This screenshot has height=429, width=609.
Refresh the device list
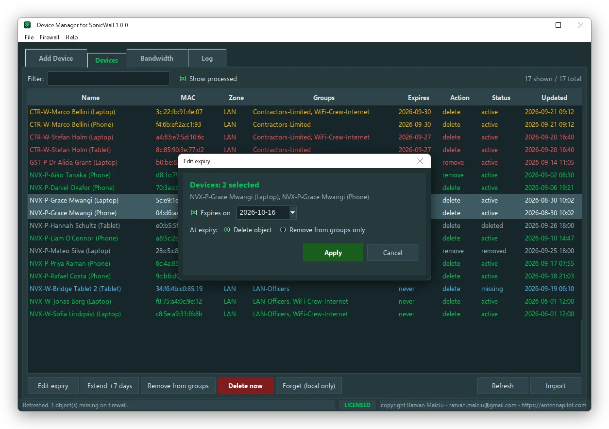click(x=503, y=386)
